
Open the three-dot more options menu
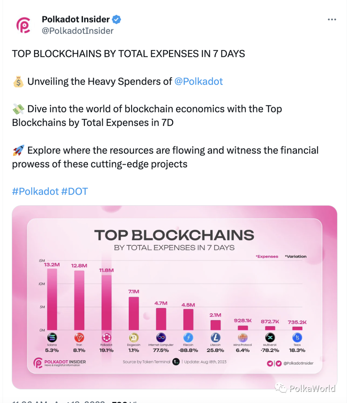(x=332, y=20)
